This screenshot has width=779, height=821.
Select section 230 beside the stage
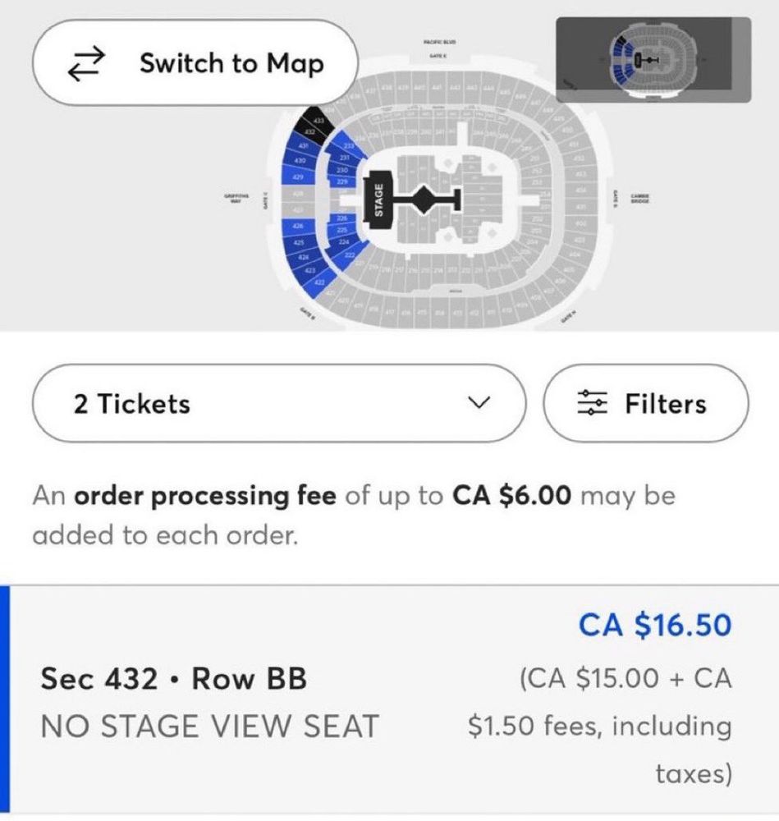(343, 170)
